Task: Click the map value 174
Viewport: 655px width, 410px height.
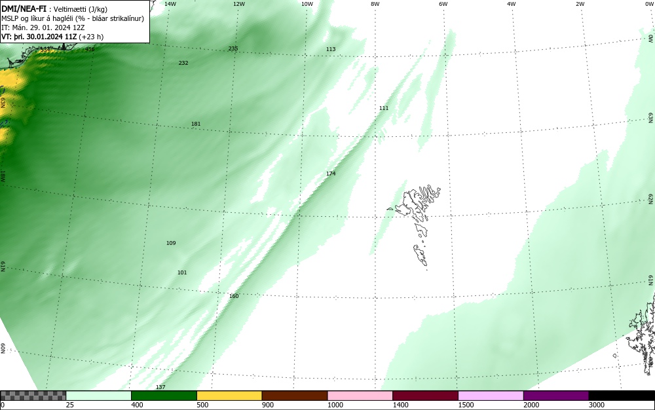Action: coord(331,174)
